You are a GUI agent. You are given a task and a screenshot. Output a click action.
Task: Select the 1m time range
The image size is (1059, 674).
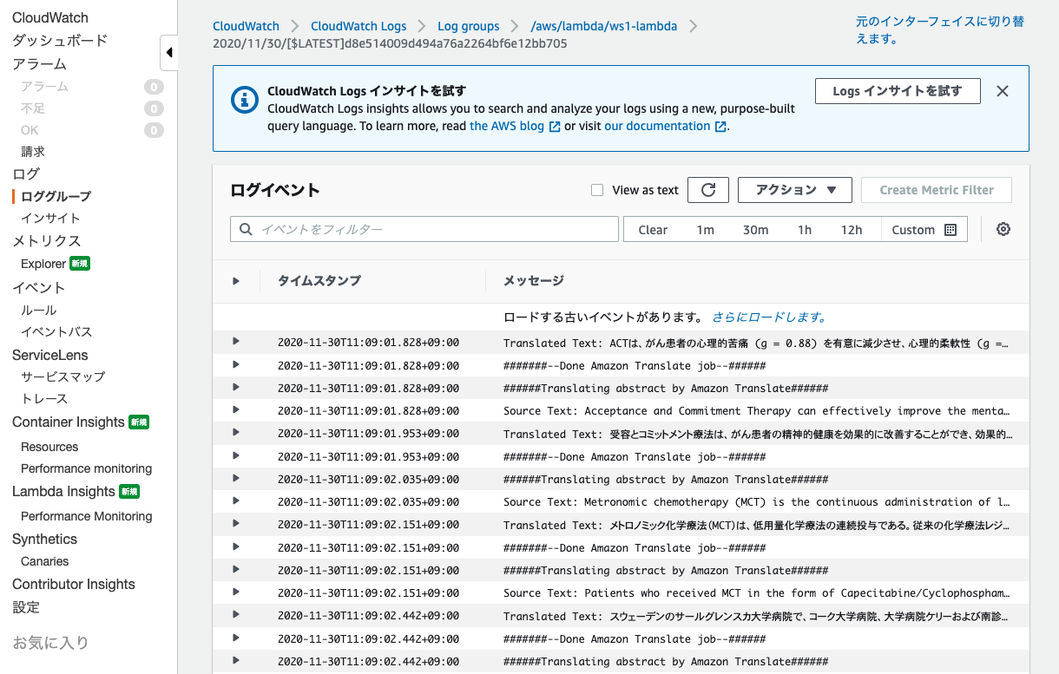pos(705,230)
